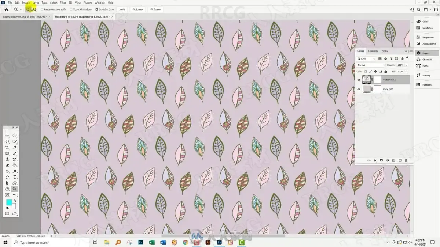Select the Lasso tool
The height and width of the screenshot is (247, 440).
[7, 141]
